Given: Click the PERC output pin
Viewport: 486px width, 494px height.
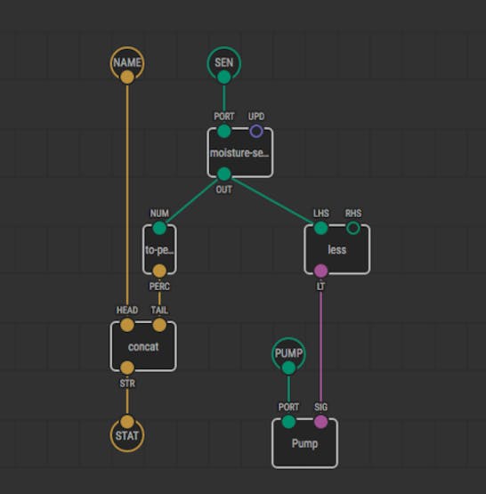Looking at the screenshot, I should (x=159, y=271).
